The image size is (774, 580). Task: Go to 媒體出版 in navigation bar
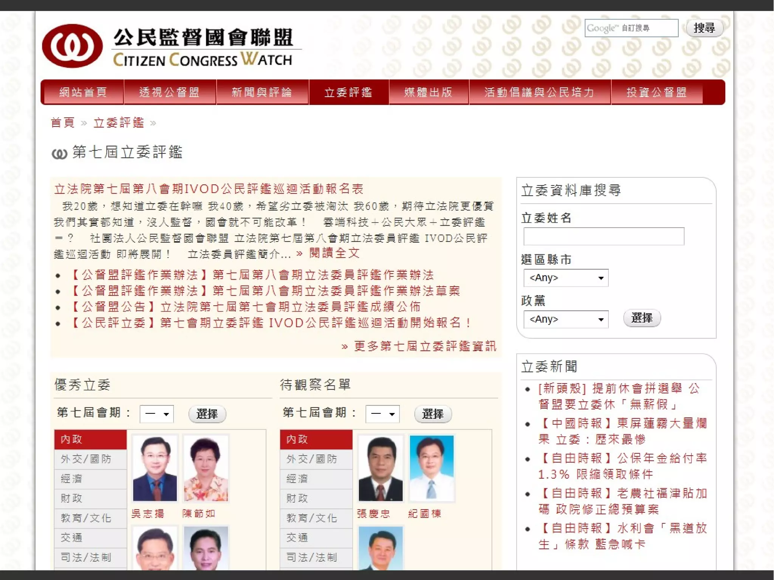pyautogui.click(x=429, y=93)
